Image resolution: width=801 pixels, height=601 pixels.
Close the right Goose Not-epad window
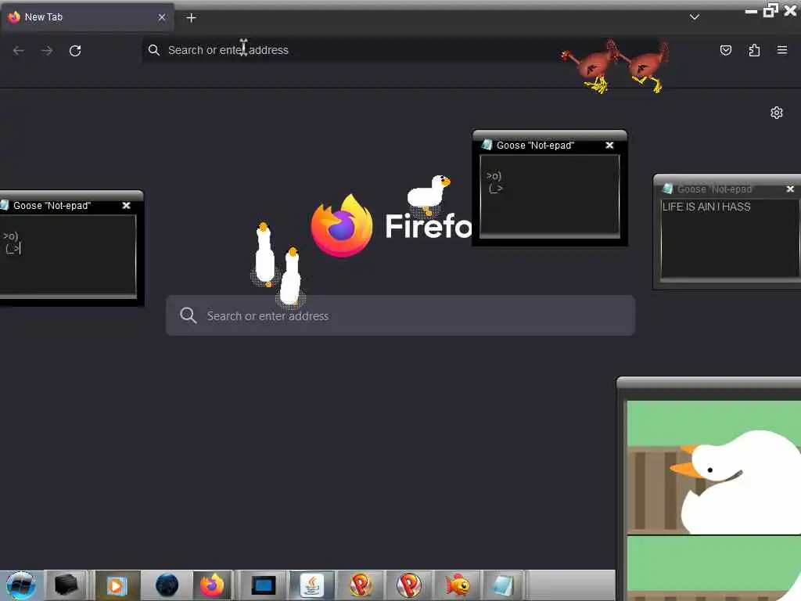[790, 189]
